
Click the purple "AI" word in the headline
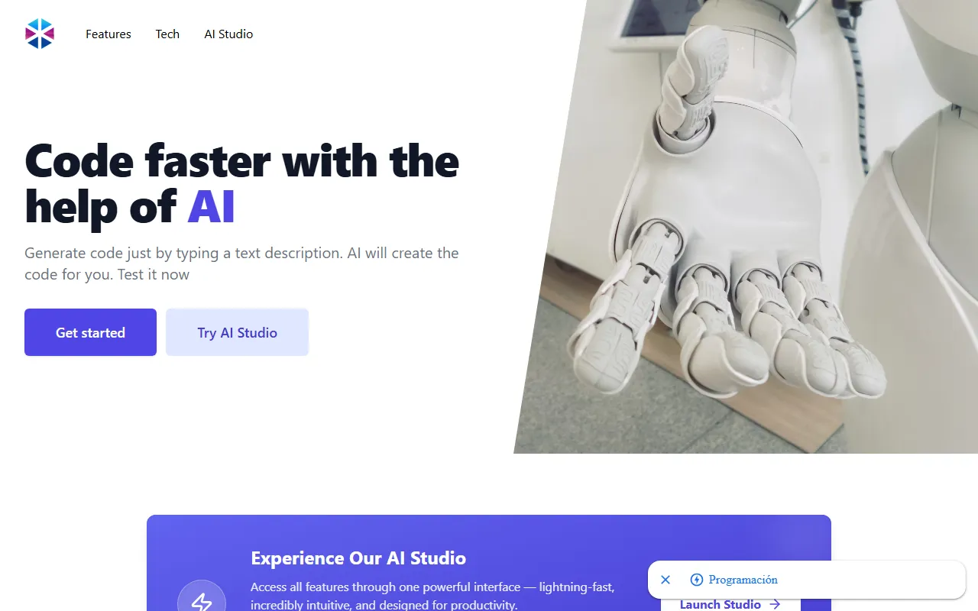coord(211,206)
